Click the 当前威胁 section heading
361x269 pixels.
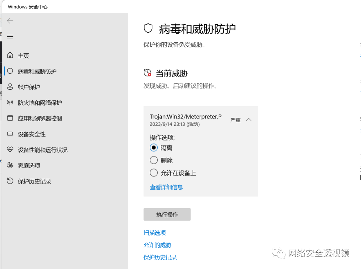(x=172, y=73)
